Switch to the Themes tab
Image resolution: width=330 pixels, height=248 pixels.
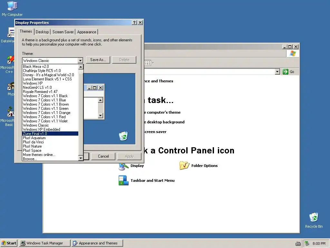[x=26, y=31]
